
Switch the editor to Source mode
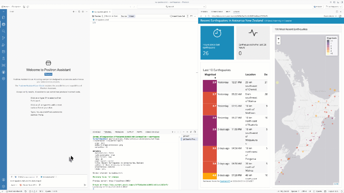[124, 16]
